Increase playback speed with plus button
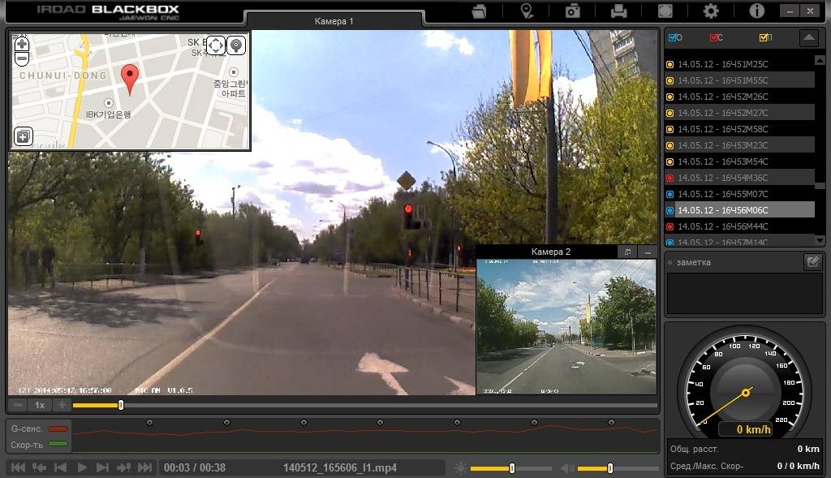Viewport: 831px width, 478px height. tap(62, 405)
